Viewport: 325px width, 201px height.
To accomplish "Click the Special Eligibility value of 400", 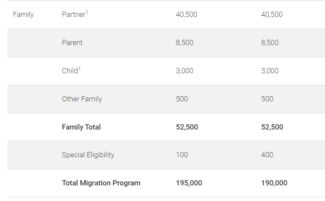I will point(267,155).
